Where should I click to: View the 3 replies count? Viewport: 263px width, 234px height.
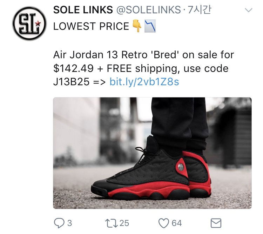coord(70,223)
